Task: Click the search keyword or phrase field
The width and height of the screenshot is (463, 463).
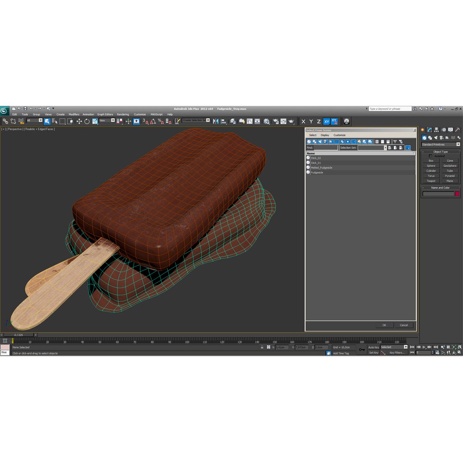Action: (390, 108)
